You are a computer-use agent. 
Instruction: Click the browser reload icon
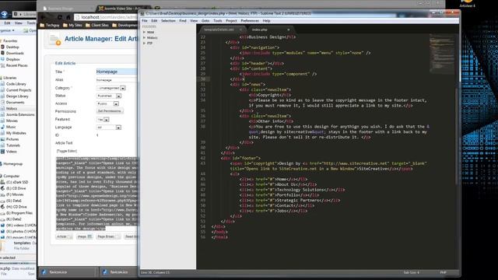[60, 17]
